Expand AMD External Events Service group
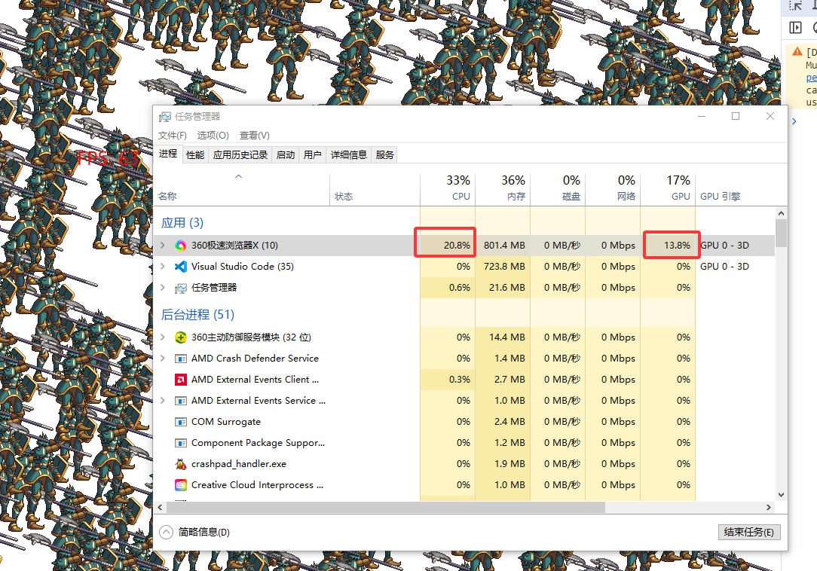The image size is (817, 571). click(163, 401)
